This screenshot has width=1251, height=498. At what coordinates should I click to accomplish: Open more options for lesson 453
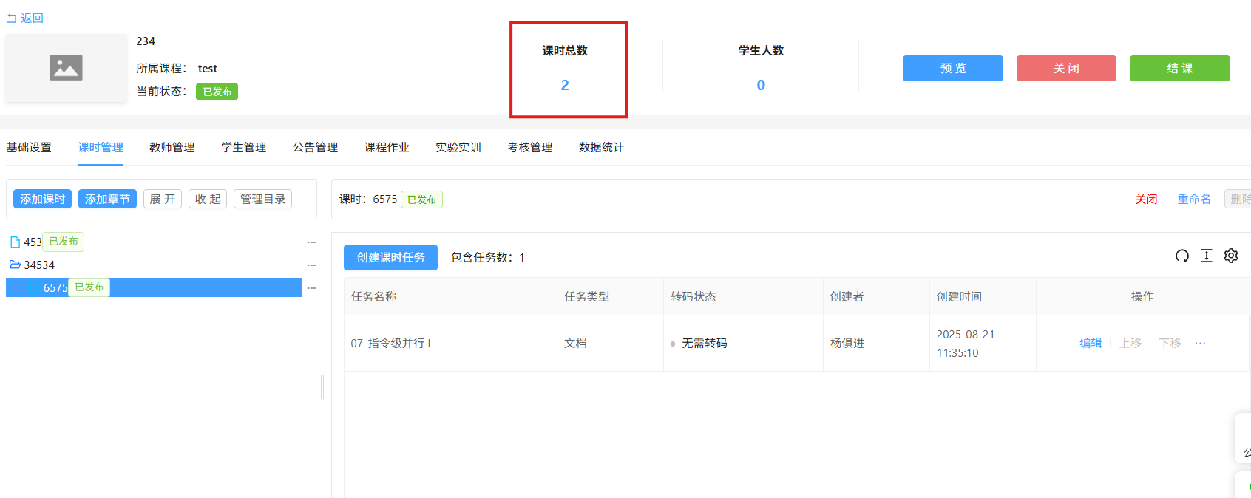pyautogui.click(x=311, y=242)
